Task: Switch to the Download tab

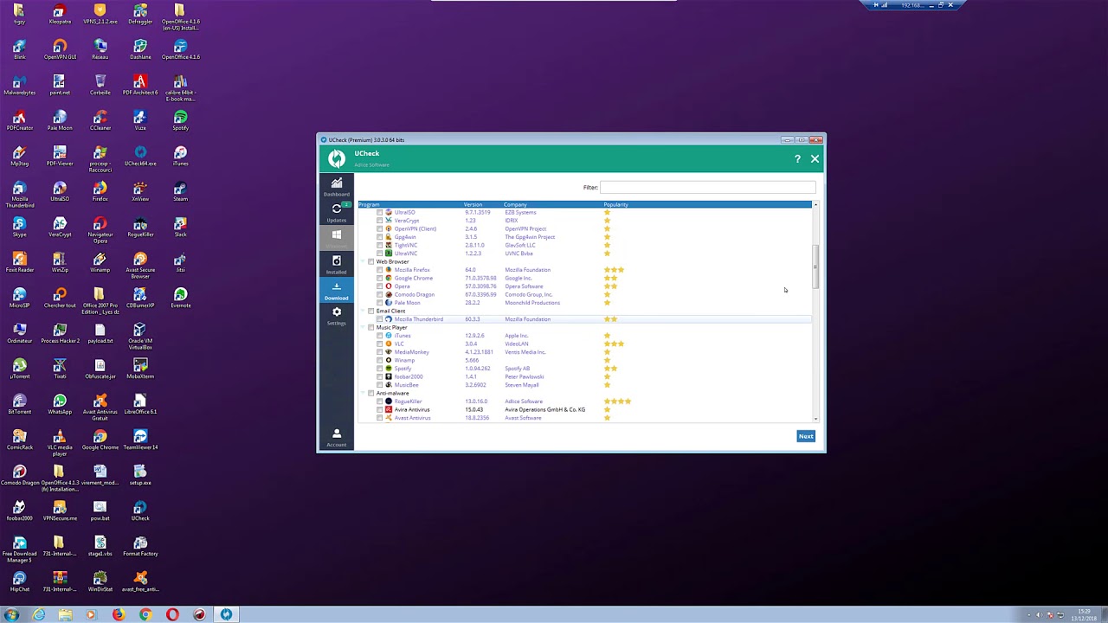Action: pos(337,290)
